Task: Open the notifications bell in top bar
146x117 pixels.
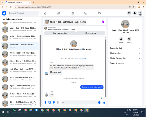Action: pos(135,13)
